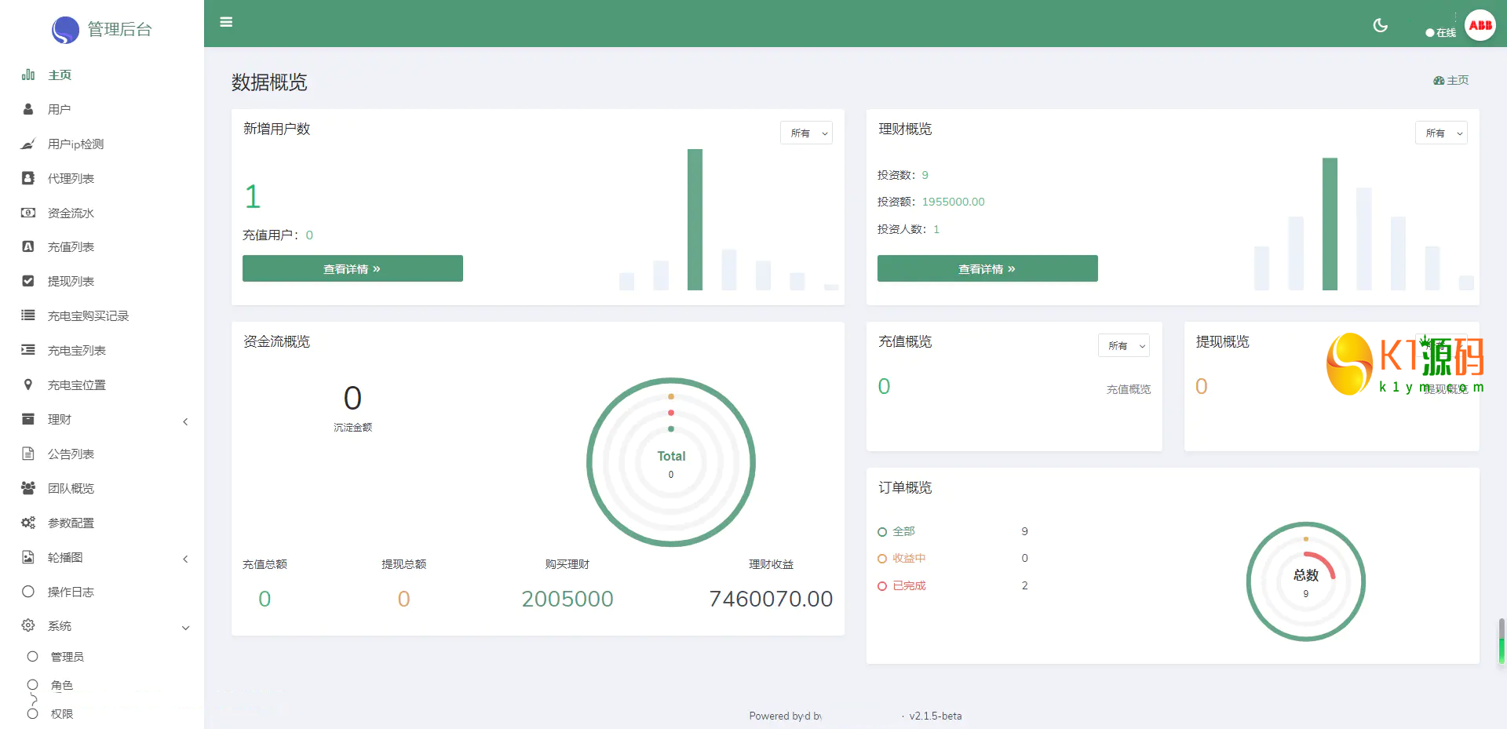This screenshot has height=729, width=1507.
Task: Click the 公告列表 document icon
Action: coord(28,454)
